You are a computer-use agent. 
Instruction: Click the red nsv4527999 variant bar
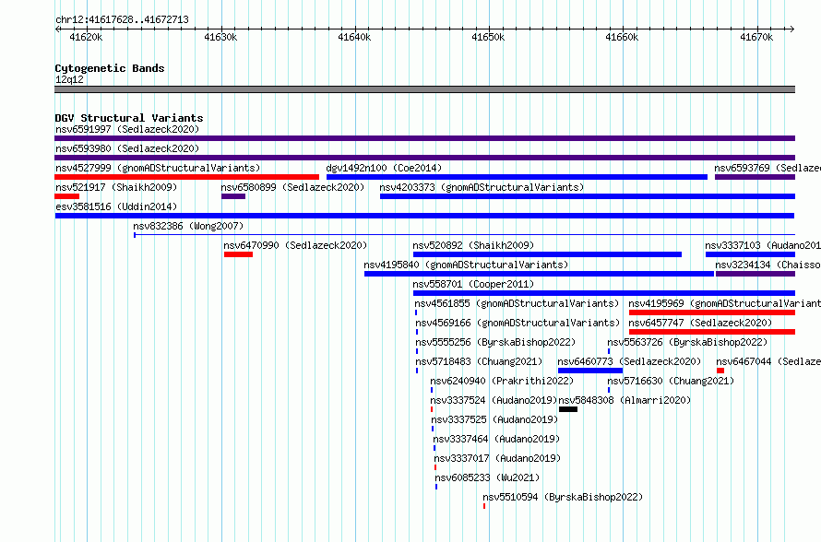click(187, 177)
